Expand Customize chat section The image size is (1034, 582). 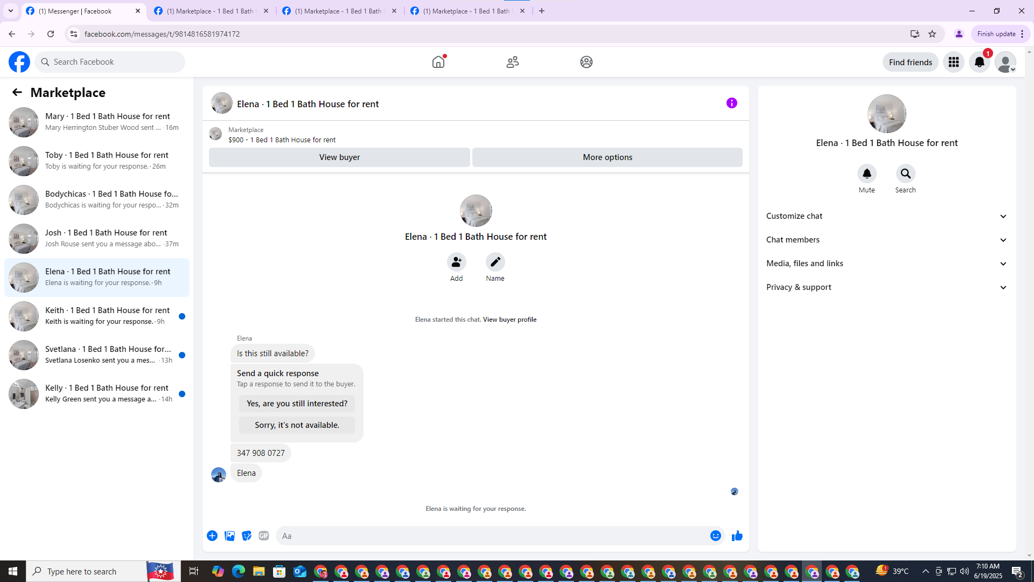click(x=886, y=216)
